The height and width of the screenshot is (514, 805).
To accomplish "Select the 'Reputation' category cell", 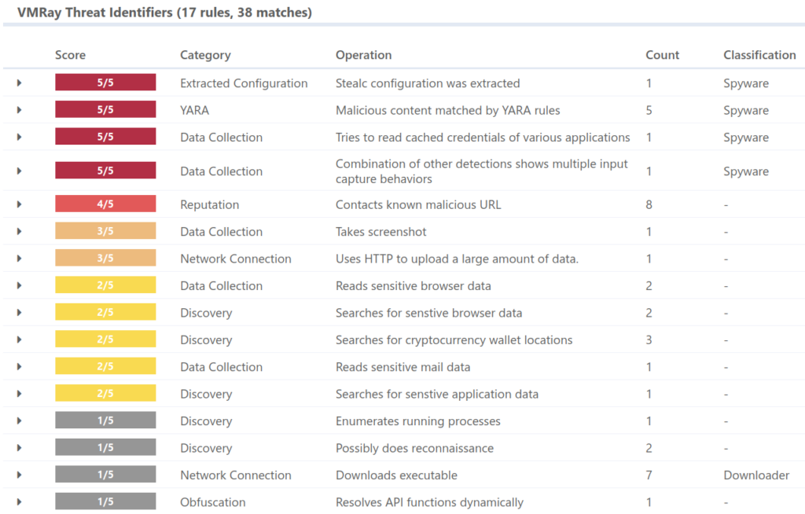I will click(209, 205).
